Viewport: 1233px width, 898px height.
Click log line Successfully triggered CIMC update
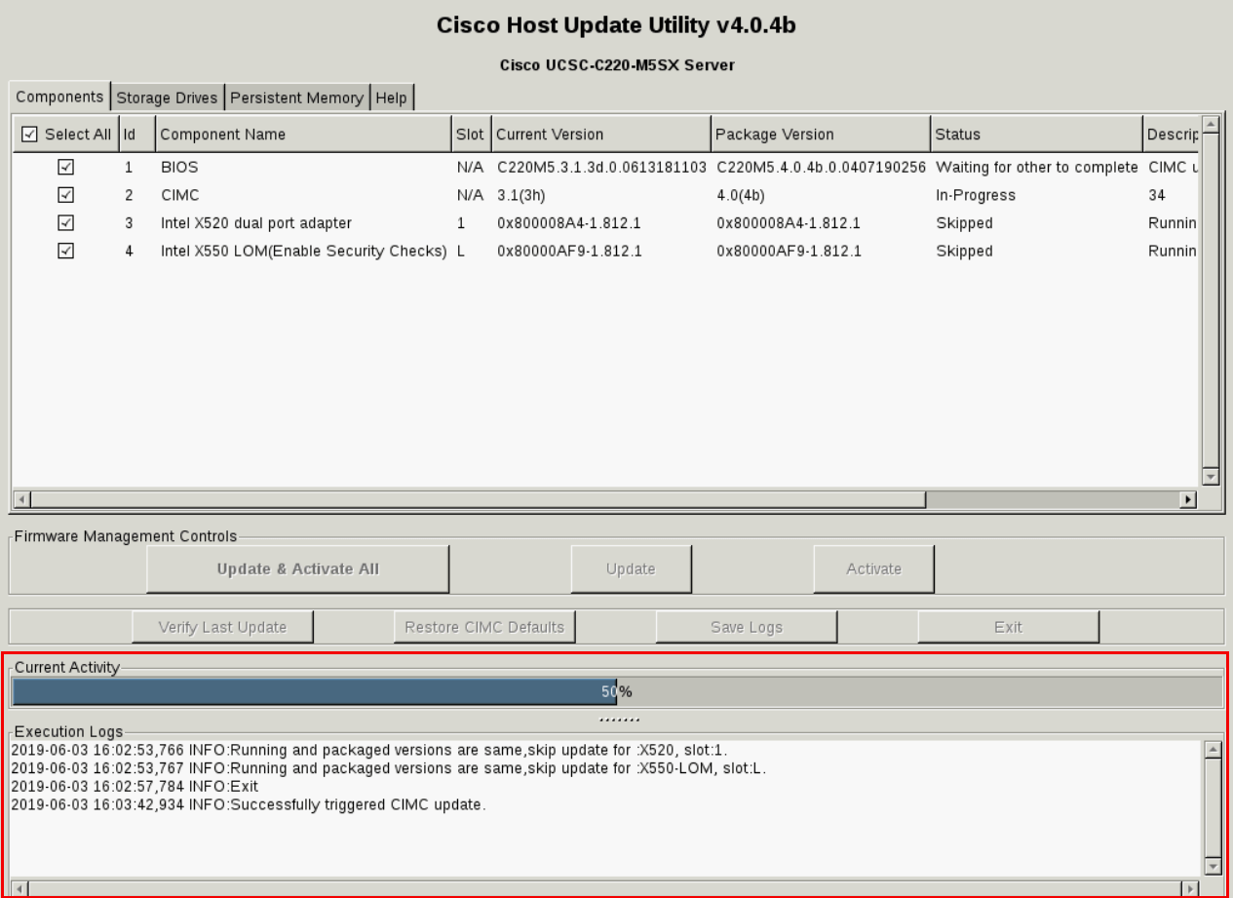[249, 804]
